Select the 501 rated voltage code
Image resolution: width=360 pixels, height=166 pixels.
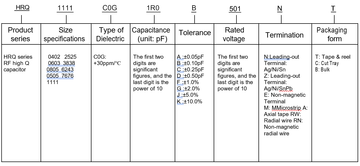(235, 9)
